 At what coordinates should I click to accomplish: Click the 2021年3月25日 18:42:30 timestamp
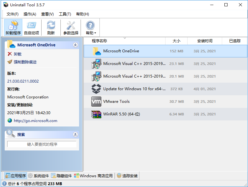point(29,113)
